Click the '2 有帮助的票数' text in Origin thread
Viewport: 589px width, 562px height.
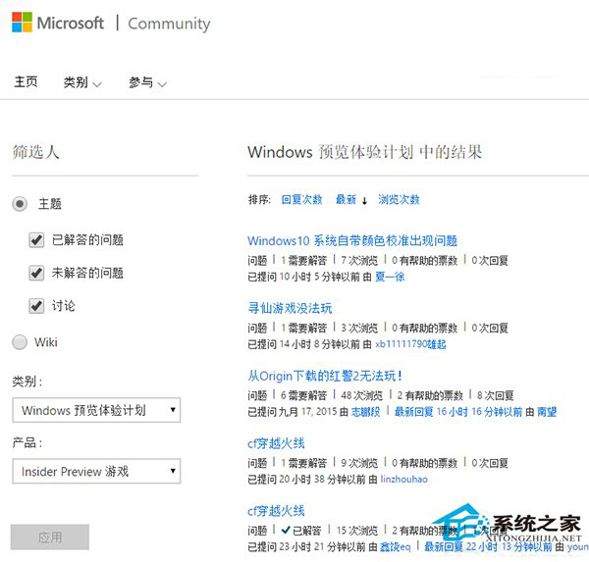[430, 395]
